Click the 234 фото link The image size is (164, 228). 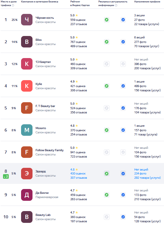140,174
